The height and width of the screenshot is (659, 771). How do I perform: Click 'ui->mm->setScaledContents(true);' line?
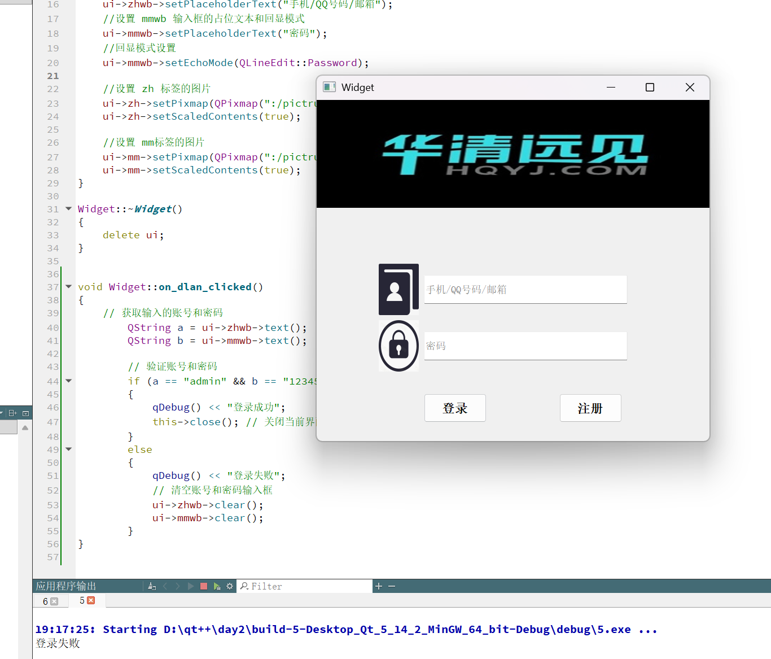pos(201,170)
